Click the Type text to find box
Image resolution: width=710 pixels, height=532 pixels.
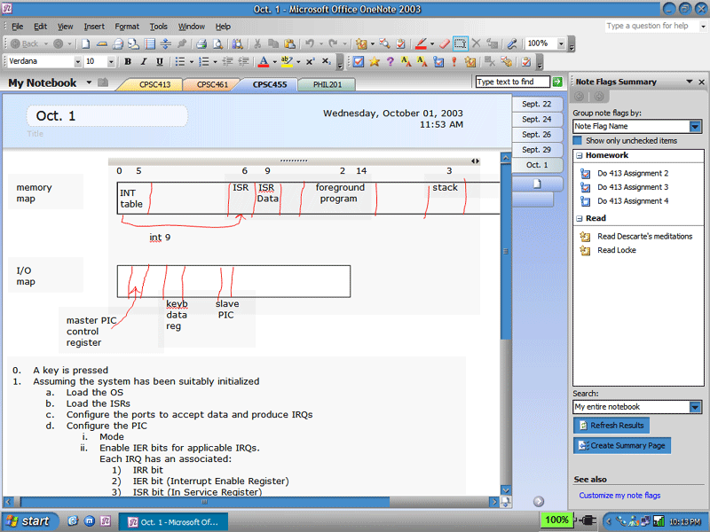pyautogui.click(x=511, y=82)
